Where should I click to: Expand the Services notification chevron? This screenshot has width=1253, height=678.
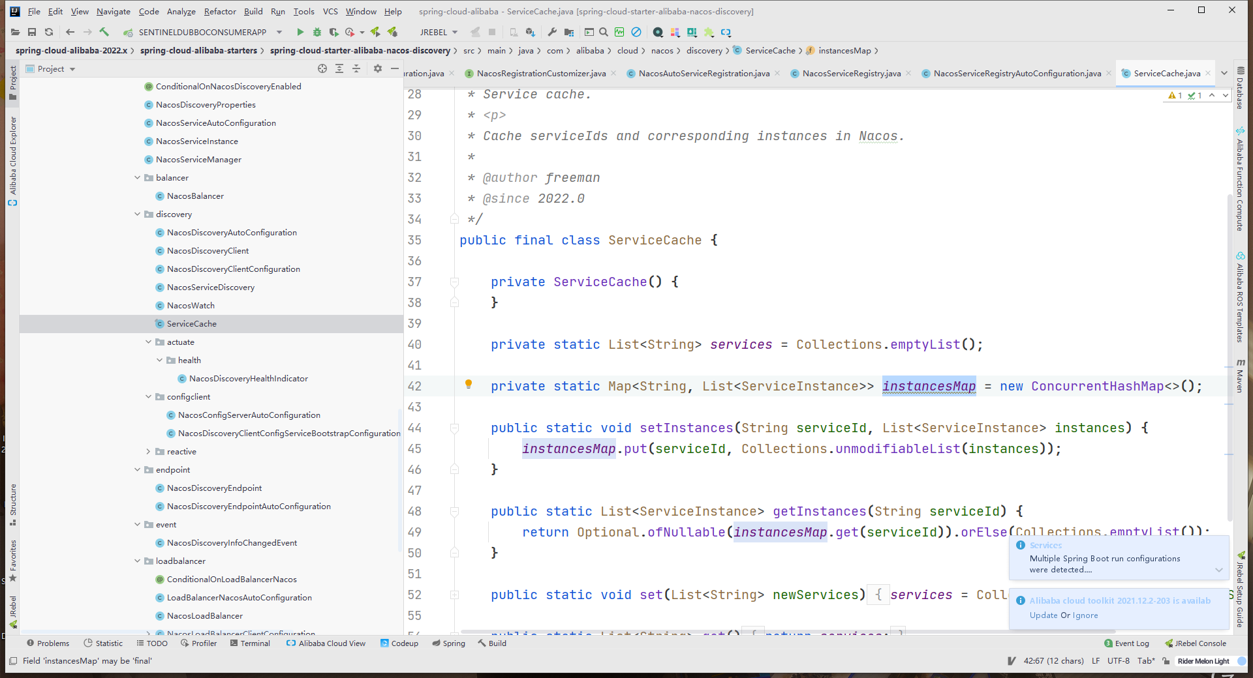pos(1218,570)
